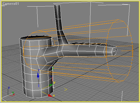
Task: Open the Camera01 viewport label menu
Action: click(x=11, y=4)
